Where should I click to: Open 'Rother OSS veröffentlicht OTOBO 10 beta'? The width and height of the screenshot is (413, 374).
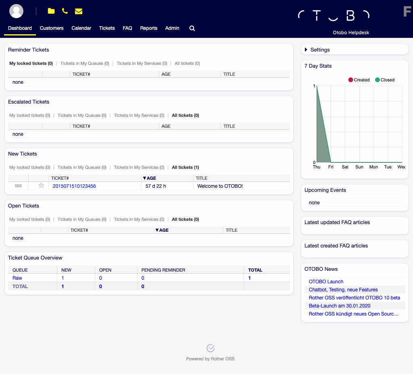(x=354, y=298)
